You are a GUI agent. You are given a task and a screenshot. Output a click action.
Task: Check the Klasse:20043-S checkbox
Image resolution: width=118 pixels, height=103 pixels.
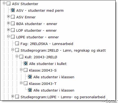(26, 70)
